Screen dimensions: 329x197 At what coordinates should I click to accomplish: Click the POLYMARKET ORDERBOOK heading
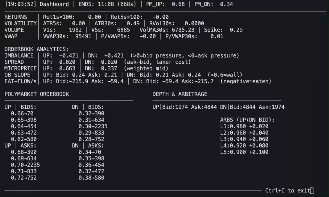point(37,94)
